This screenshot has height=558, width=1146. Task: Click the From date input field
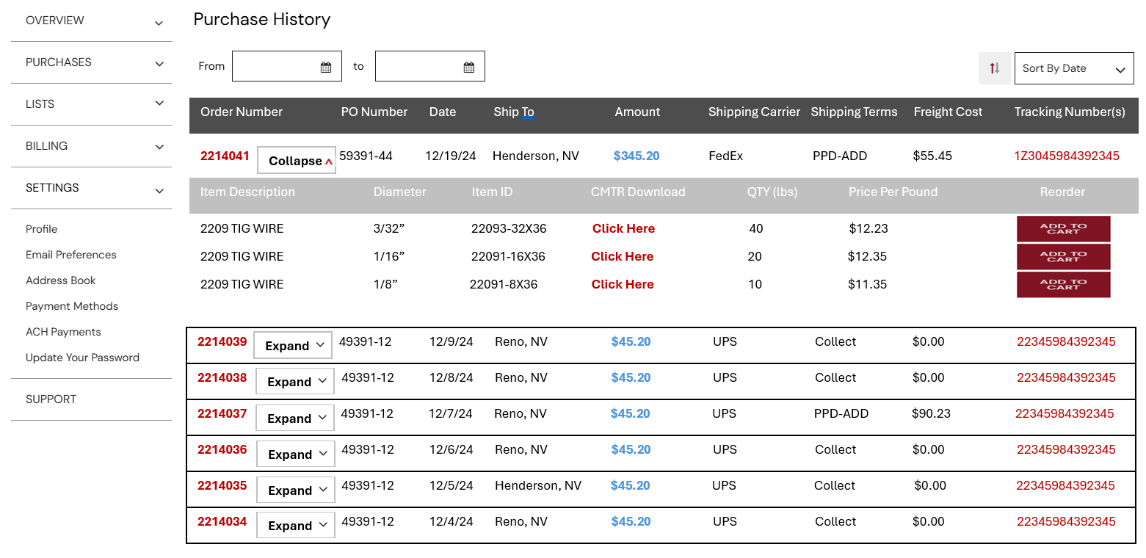point(276,67)
